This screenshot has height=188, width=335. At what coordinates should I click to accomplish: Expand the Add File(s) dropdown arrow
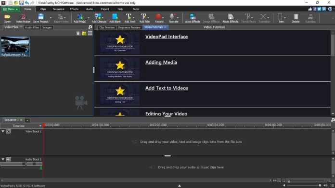pos(89,18)
